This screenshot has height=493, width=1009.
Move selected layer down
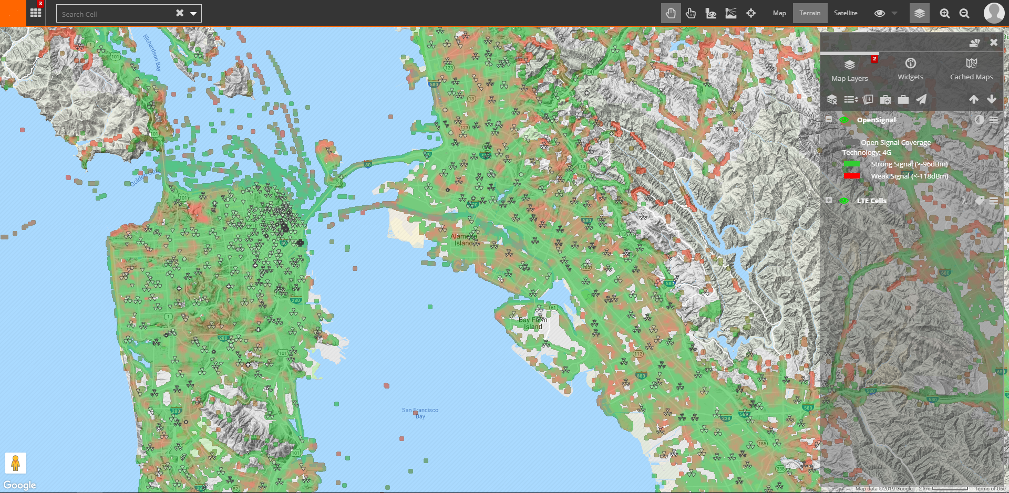point(992,99)
